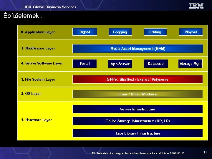Select the Online Storage Infrastructure (HR, LR) bar
This screenshot has width=212, height=159.
[138, 121]
